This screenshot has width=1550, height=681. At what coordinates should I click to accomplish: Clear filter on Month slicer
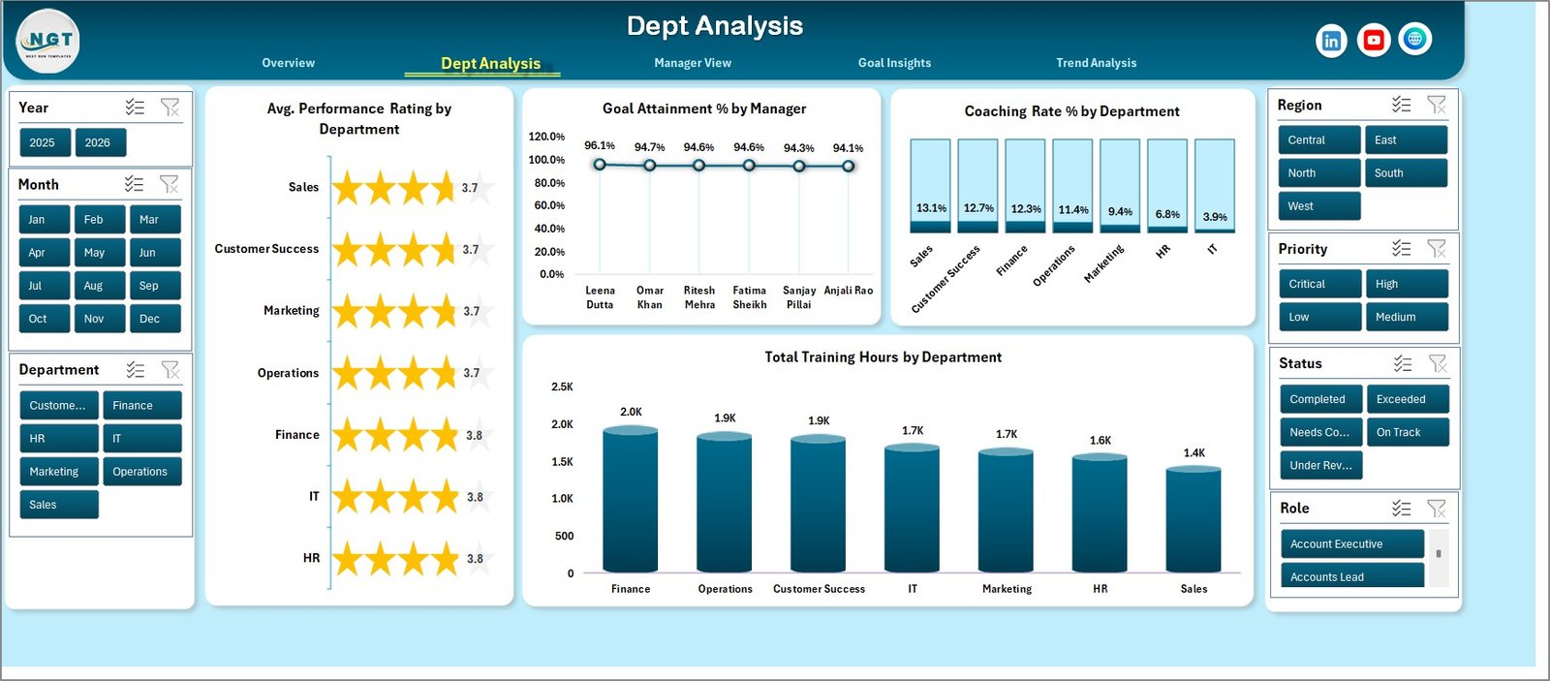point(169,184)
